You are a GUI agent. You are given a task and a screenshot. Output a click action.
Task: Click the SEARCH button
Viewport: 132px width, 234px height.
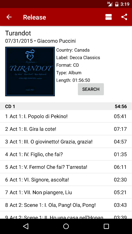click(91, 89)
